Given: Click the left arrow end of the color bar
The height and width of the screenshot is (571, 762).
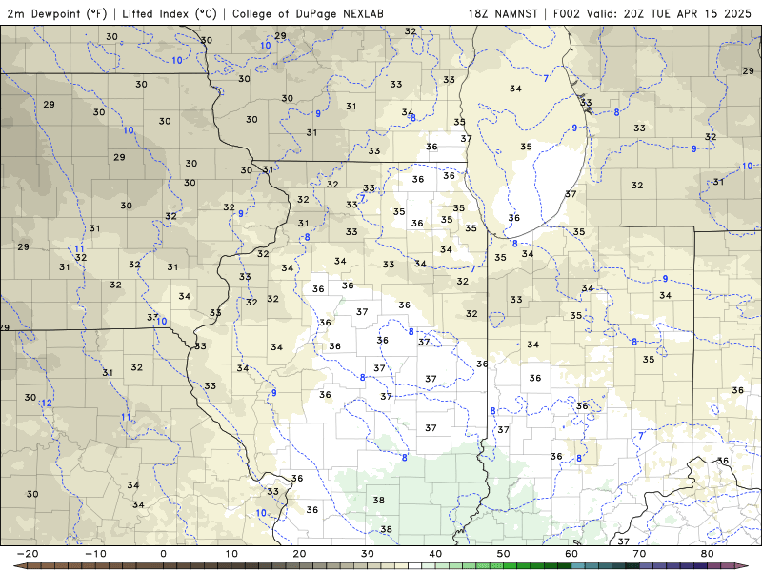Looking at the screenshot, I should point(20,566).
